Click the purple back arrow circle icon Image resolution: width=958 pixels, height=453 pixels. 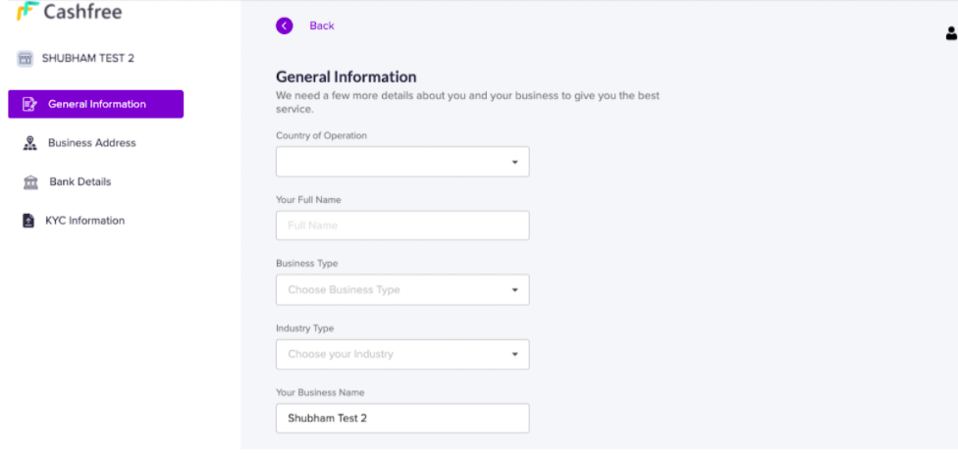click(285, 25)
